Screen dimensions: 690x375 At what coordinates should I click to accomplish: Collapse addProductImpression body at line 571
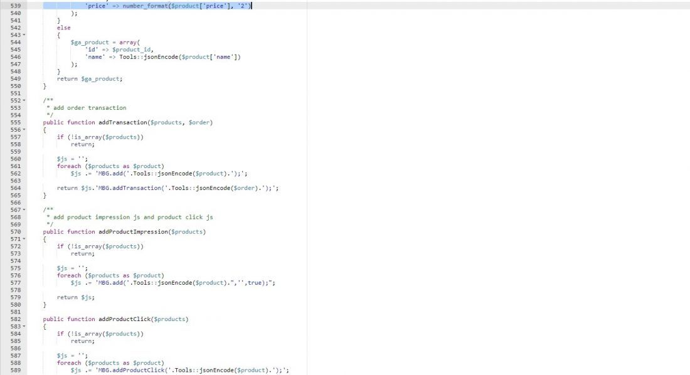point(24,239)
